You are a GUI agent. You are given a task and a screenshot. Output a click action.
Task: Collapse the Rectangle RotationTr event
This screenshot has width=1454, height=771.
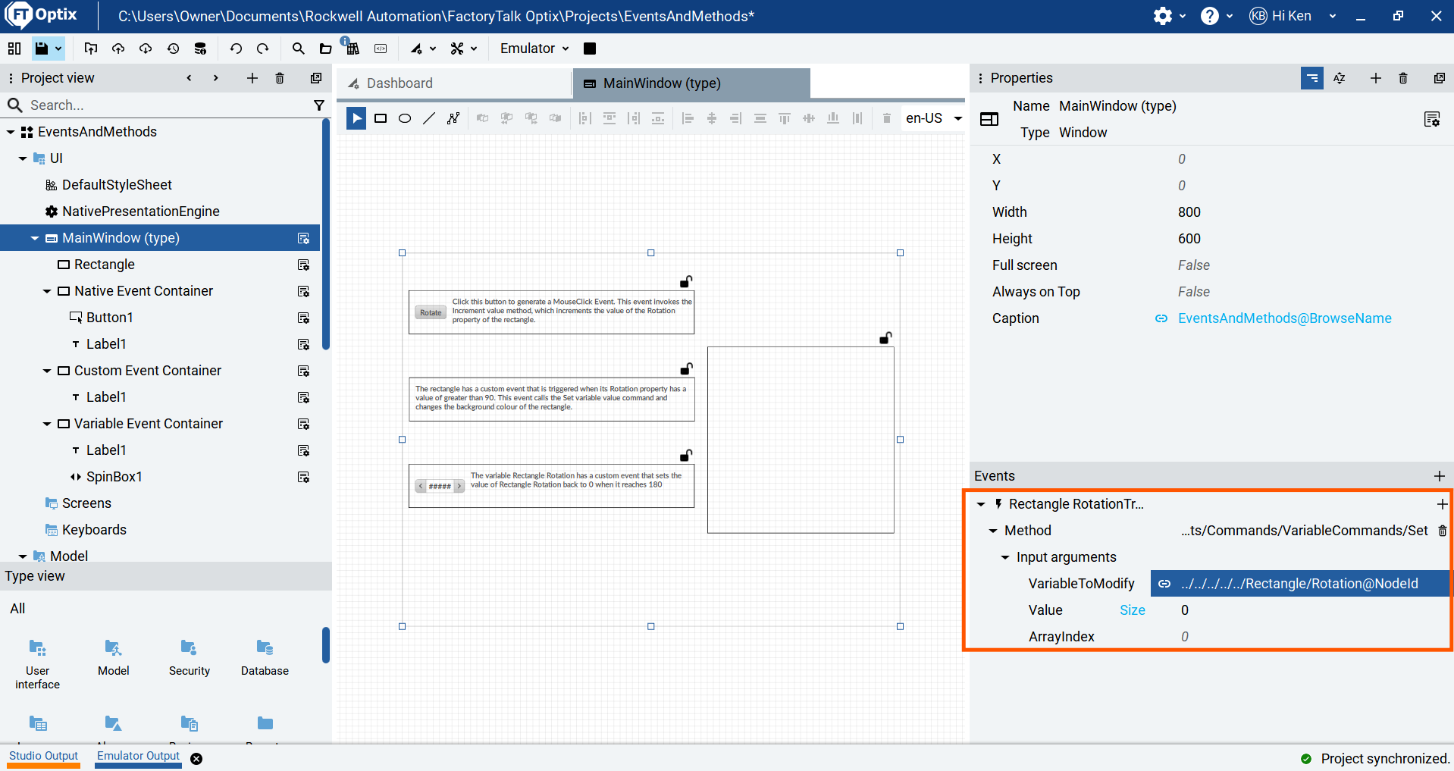click(x=981, y=504)
